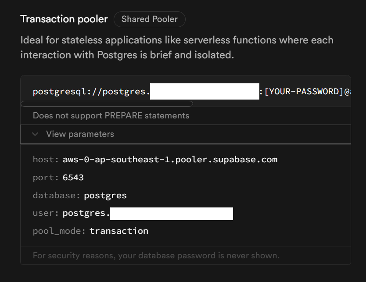Click the database password security notice
The image size is (366, 282).
(156, 255)
